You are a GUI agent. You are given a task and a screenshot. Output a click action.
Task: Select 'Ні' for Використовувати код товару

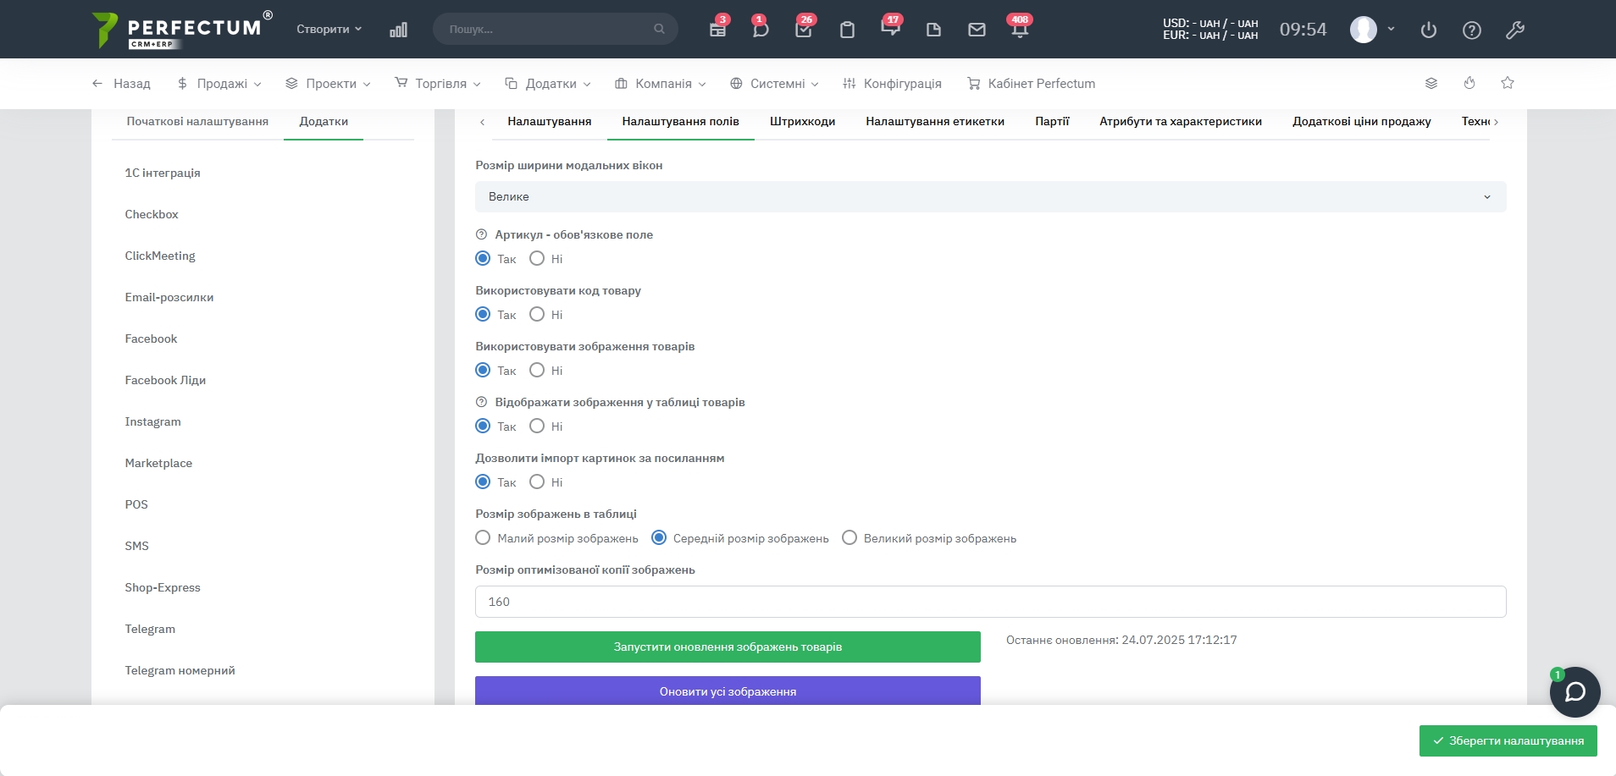click(537, 315)
